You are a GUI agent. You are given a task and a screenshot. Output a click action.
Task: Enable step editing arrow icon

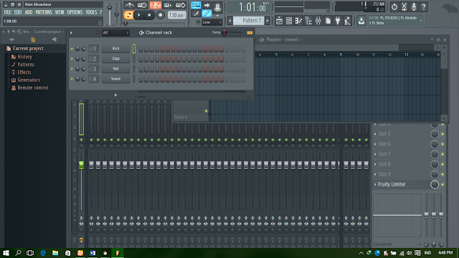[x=207, y=5]
